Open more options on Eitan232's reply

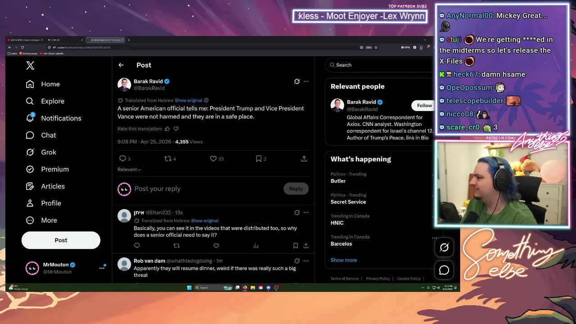pyautogui.click(x=306, y=212)
